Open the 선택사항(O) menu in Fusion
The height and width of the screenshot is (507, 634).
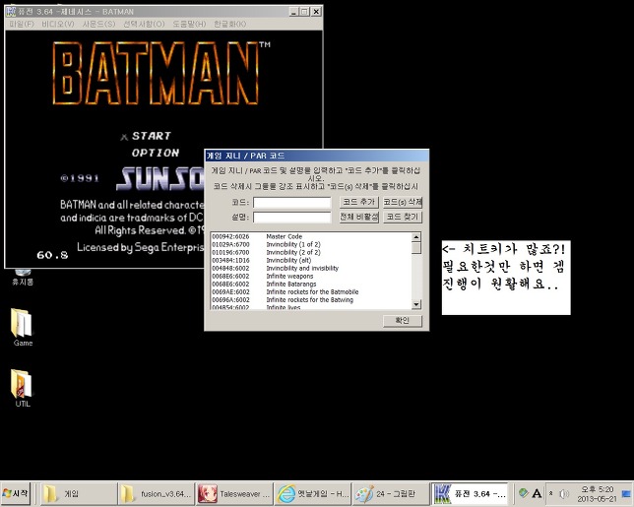144,24
